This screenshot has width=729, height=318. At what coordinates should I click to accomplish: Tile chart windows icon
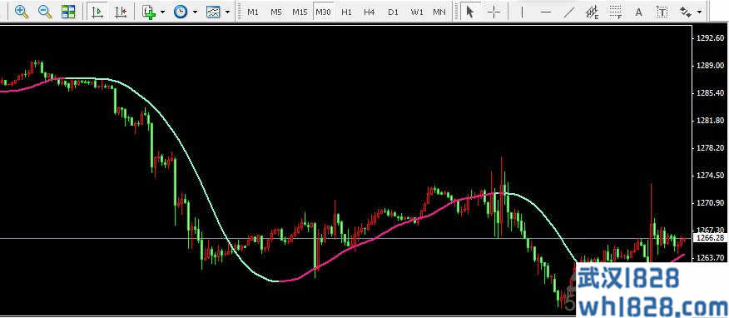(68, 12)
